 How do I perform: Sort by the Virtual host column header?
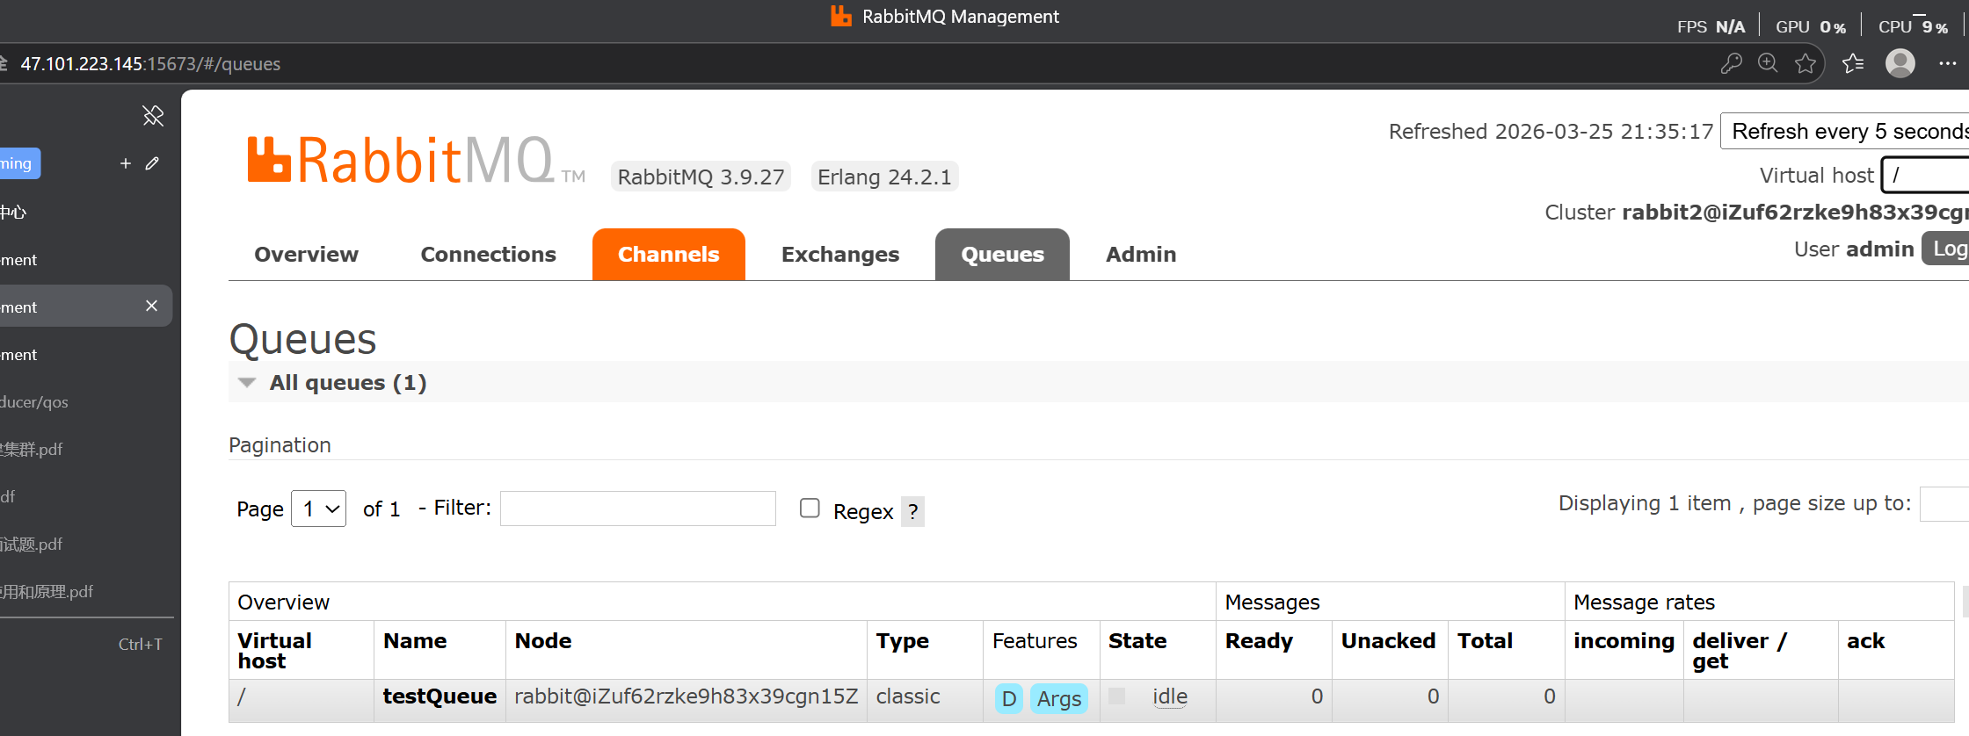click(274, 651)
